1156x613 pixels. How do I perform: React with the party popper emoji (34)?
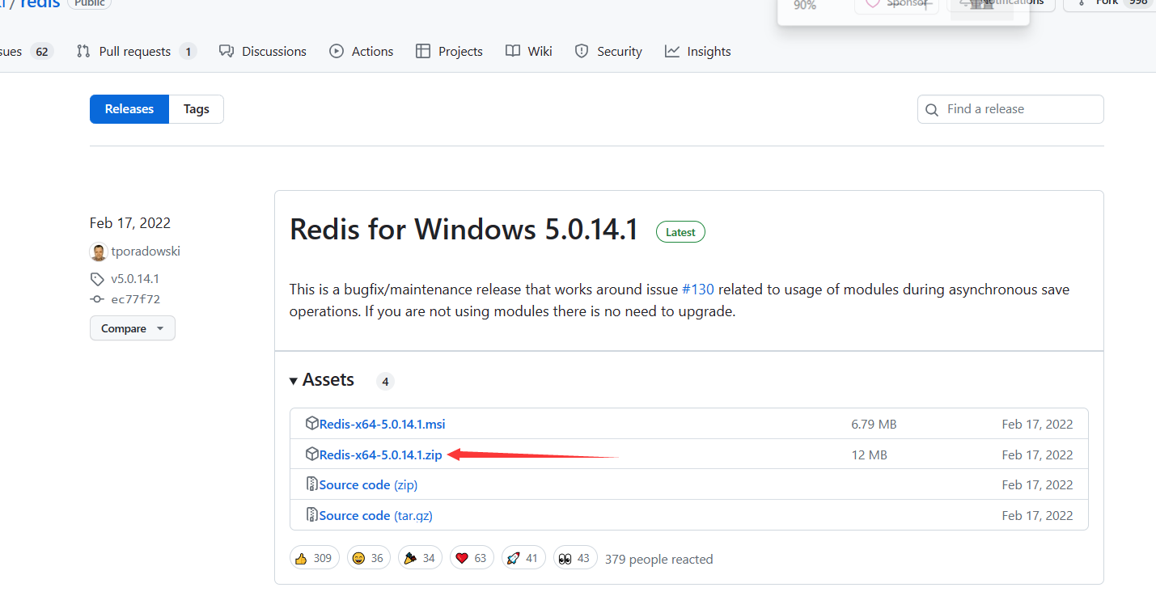point(420,558)
